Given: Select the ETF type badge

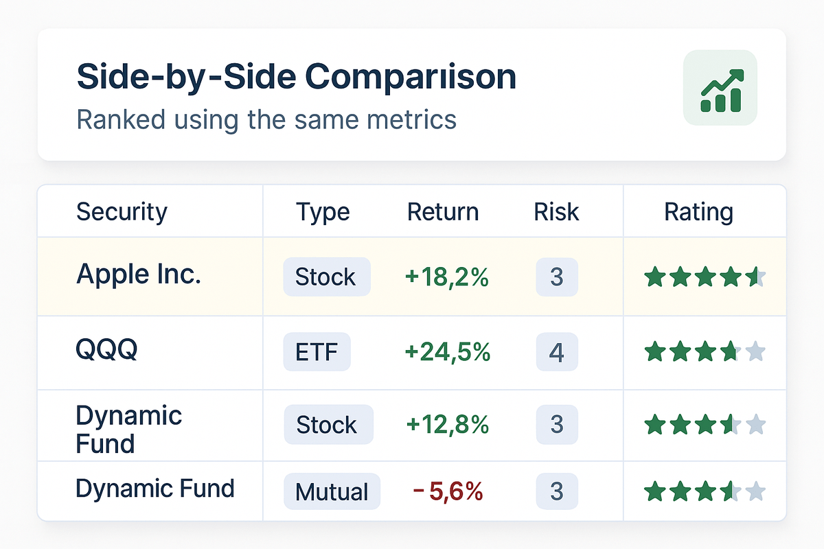Looking at the screenshot, I should tap(317, 352).
